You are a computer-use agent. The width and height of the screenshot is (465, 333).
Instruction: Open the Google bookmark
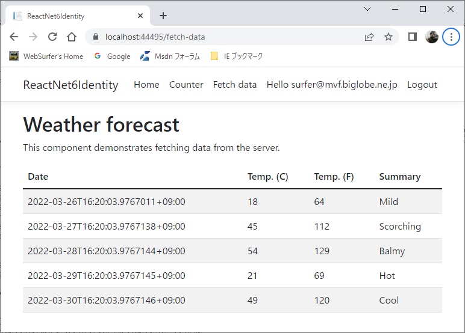113,57
